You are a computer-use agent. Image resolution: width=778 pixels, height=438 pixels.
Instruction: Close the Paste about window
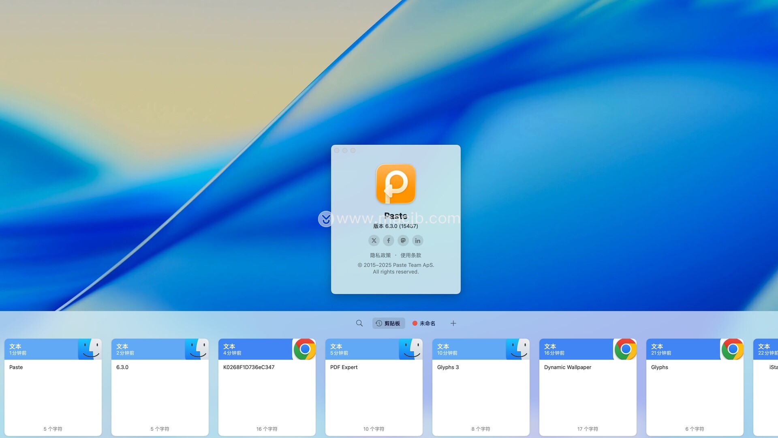[x=337, y=150]
